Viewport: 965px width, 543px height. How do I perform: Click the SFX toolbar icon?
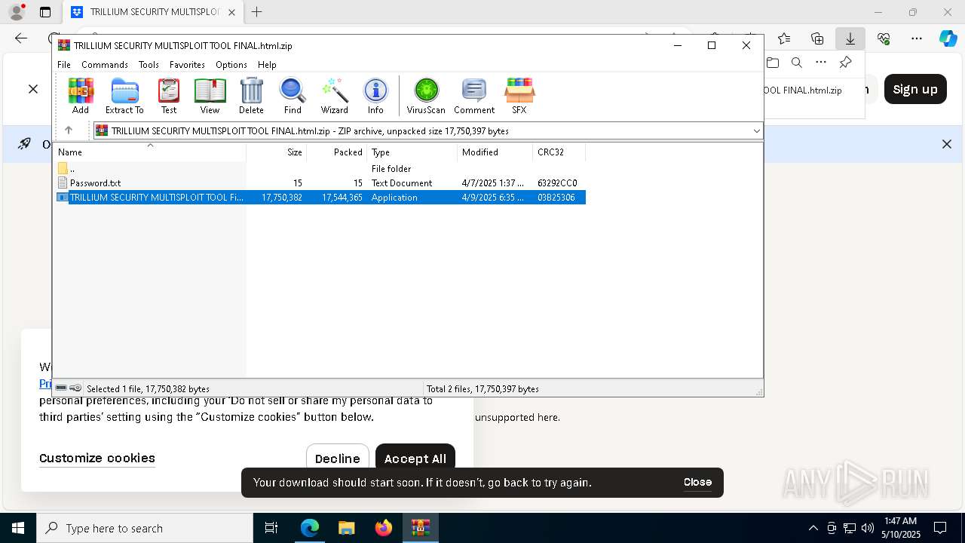point(519,96)
